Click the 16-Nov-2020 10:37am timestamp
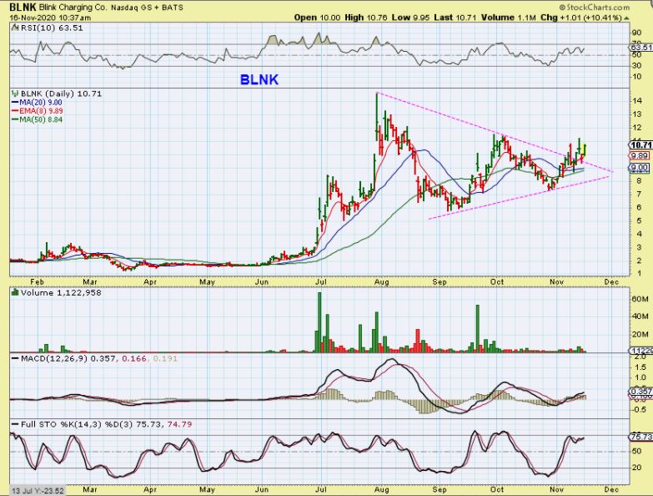The width and height of the screenshot is (653, 496). point(50,18)
